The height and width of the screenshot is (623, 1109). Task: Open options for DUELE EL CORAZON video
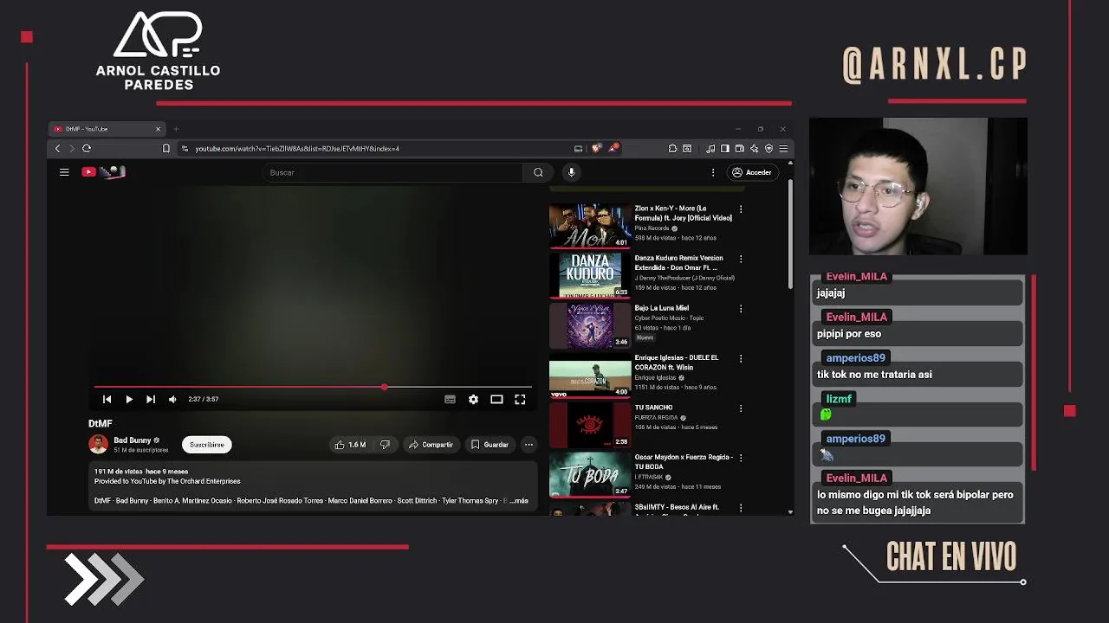740,358
